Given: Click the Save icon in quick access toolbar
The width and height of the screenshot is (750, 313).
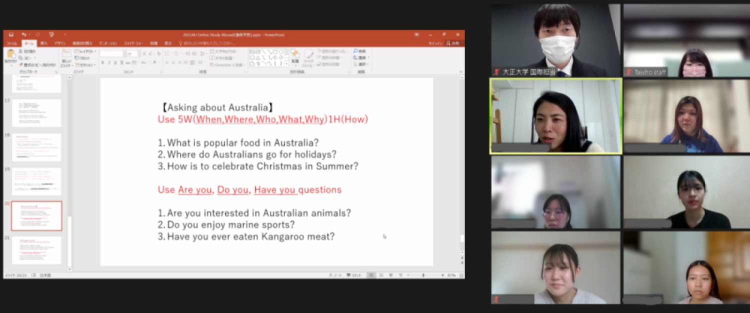Looking at the screenshot, I should (11, 34).
